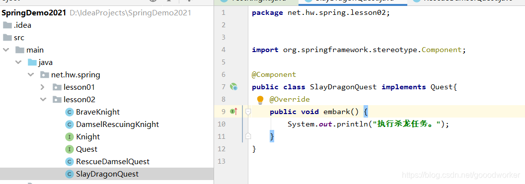Click the DamselRescuingKnight class icon

tap(70, 125)
